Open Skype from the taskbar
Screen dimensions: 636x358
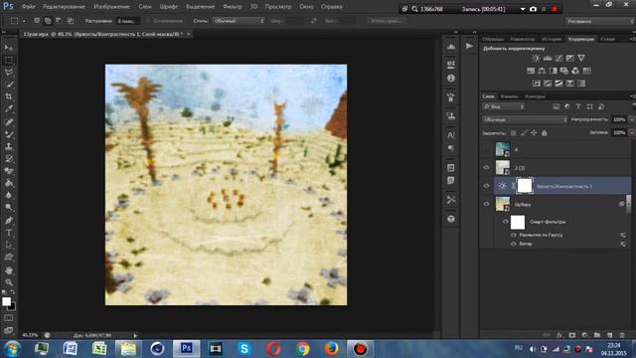(244, 349)
